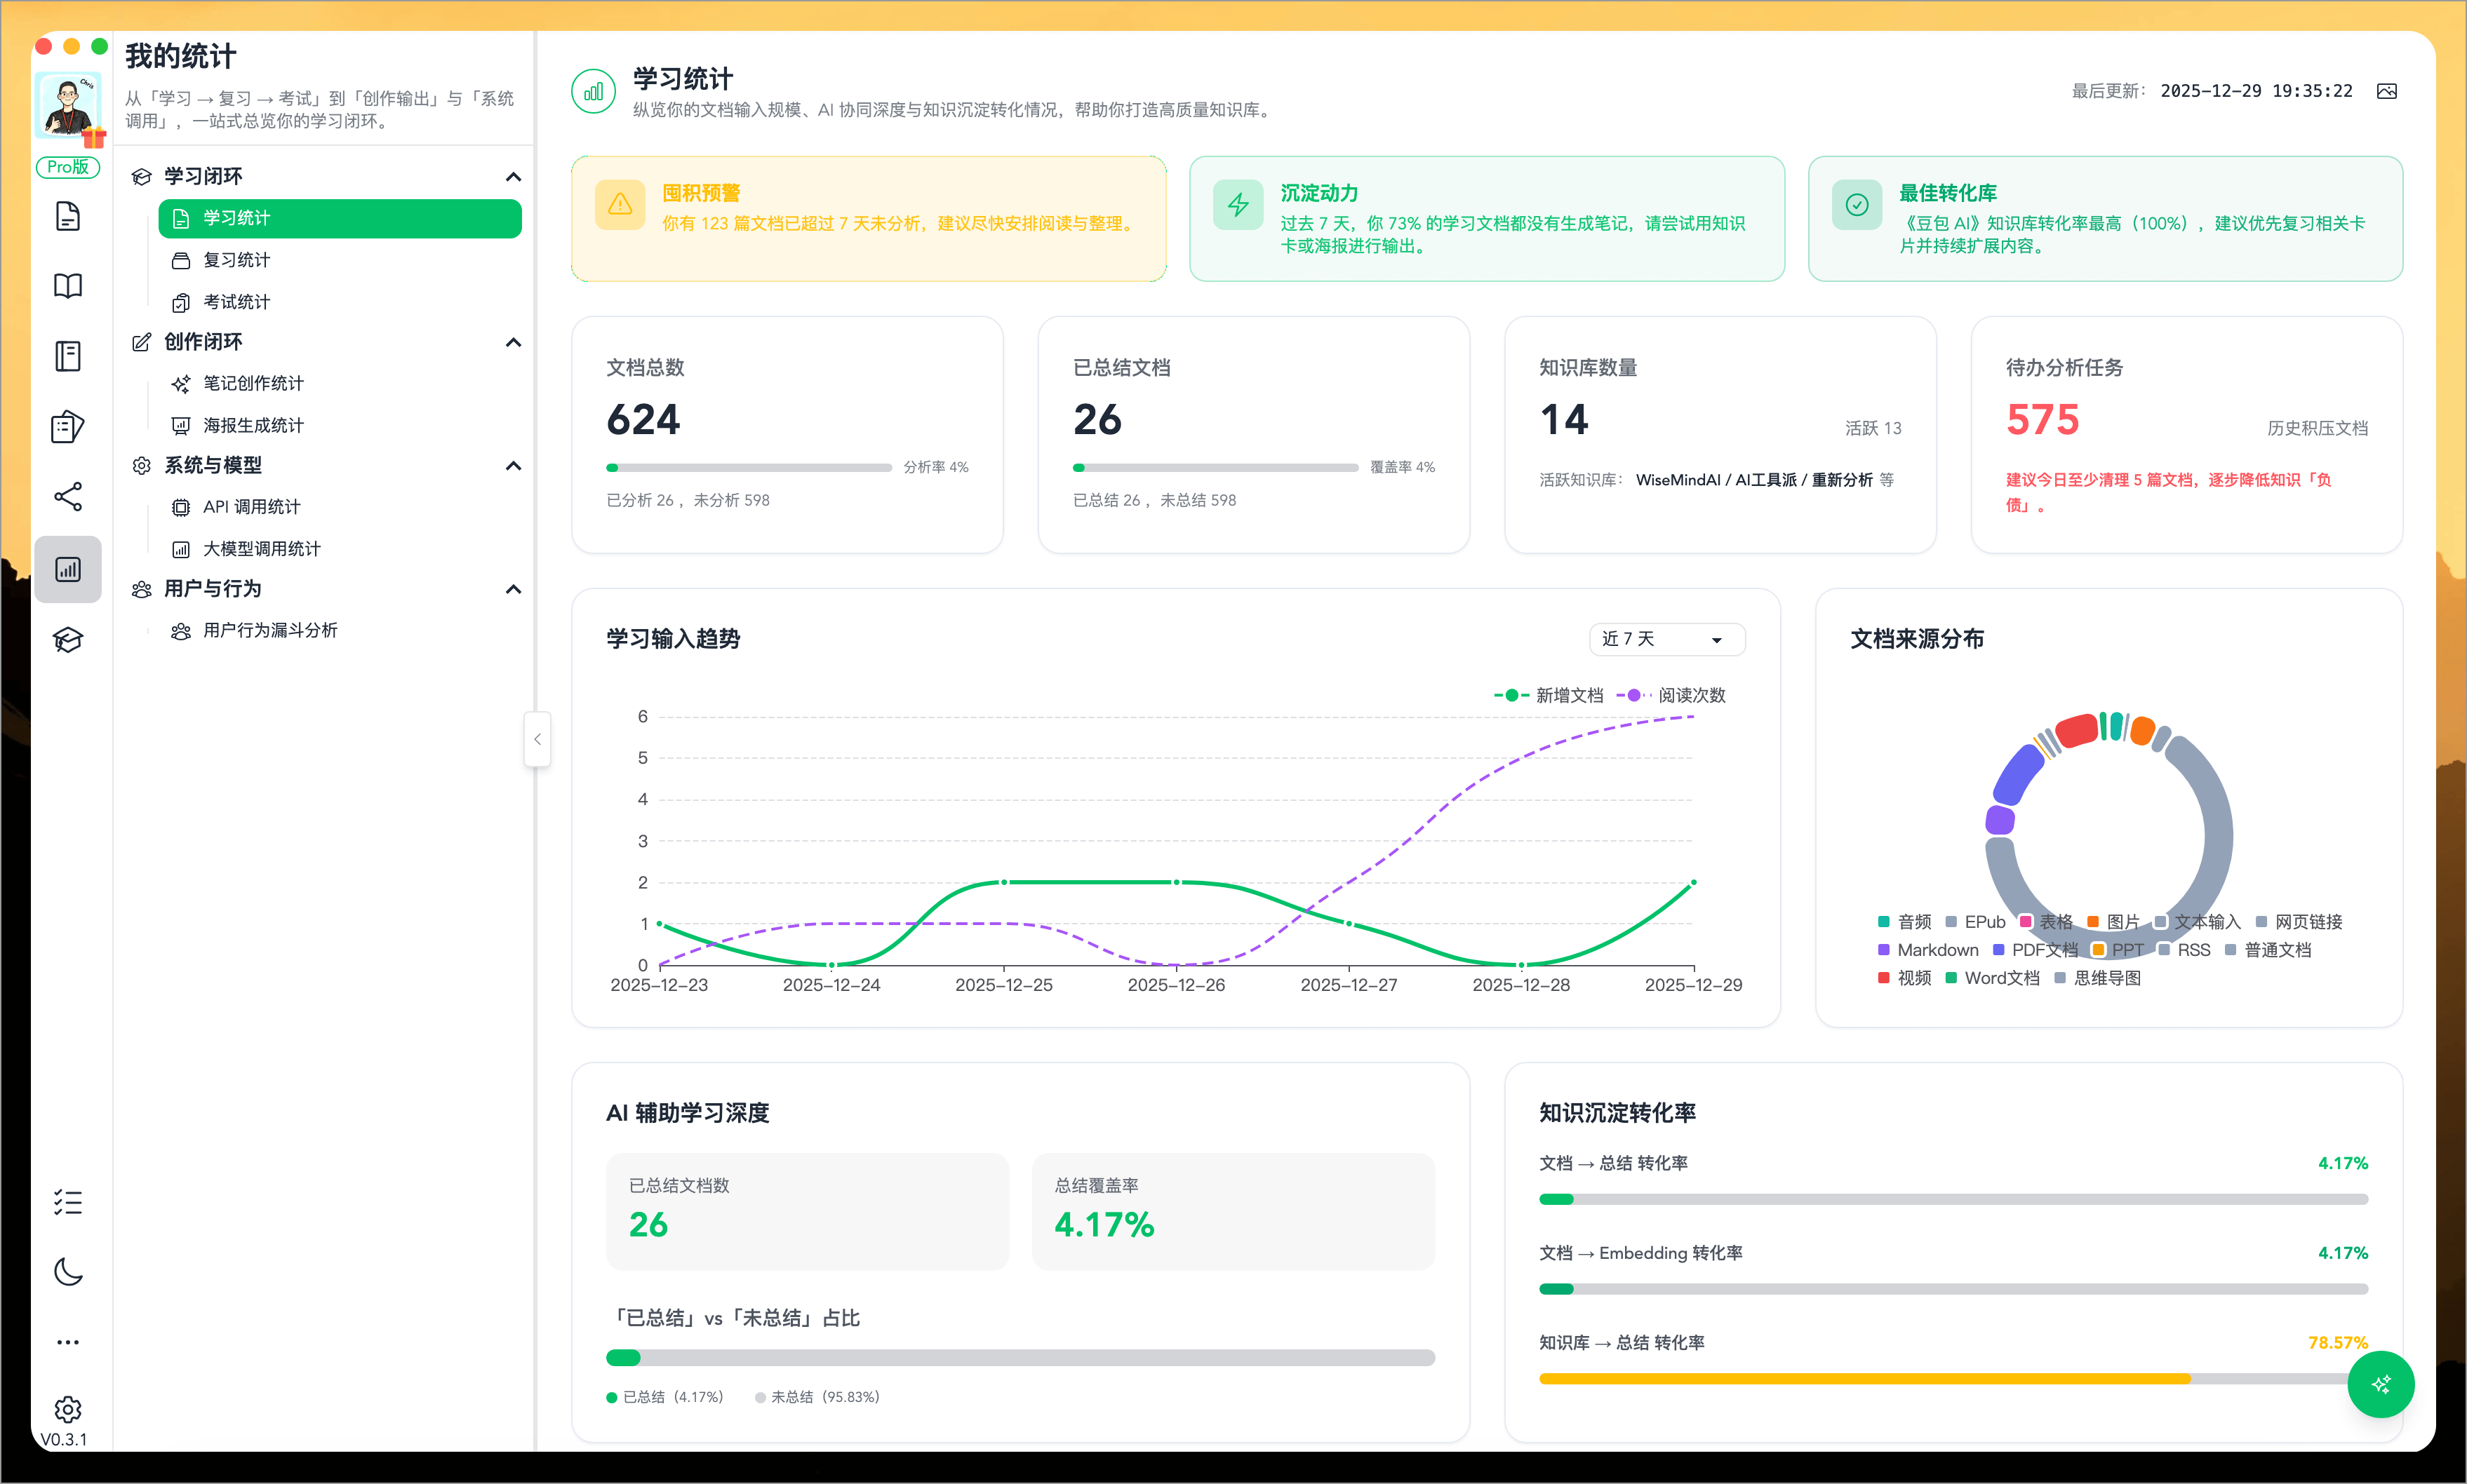Open the settings gear above version label

tap(68, 1410)
